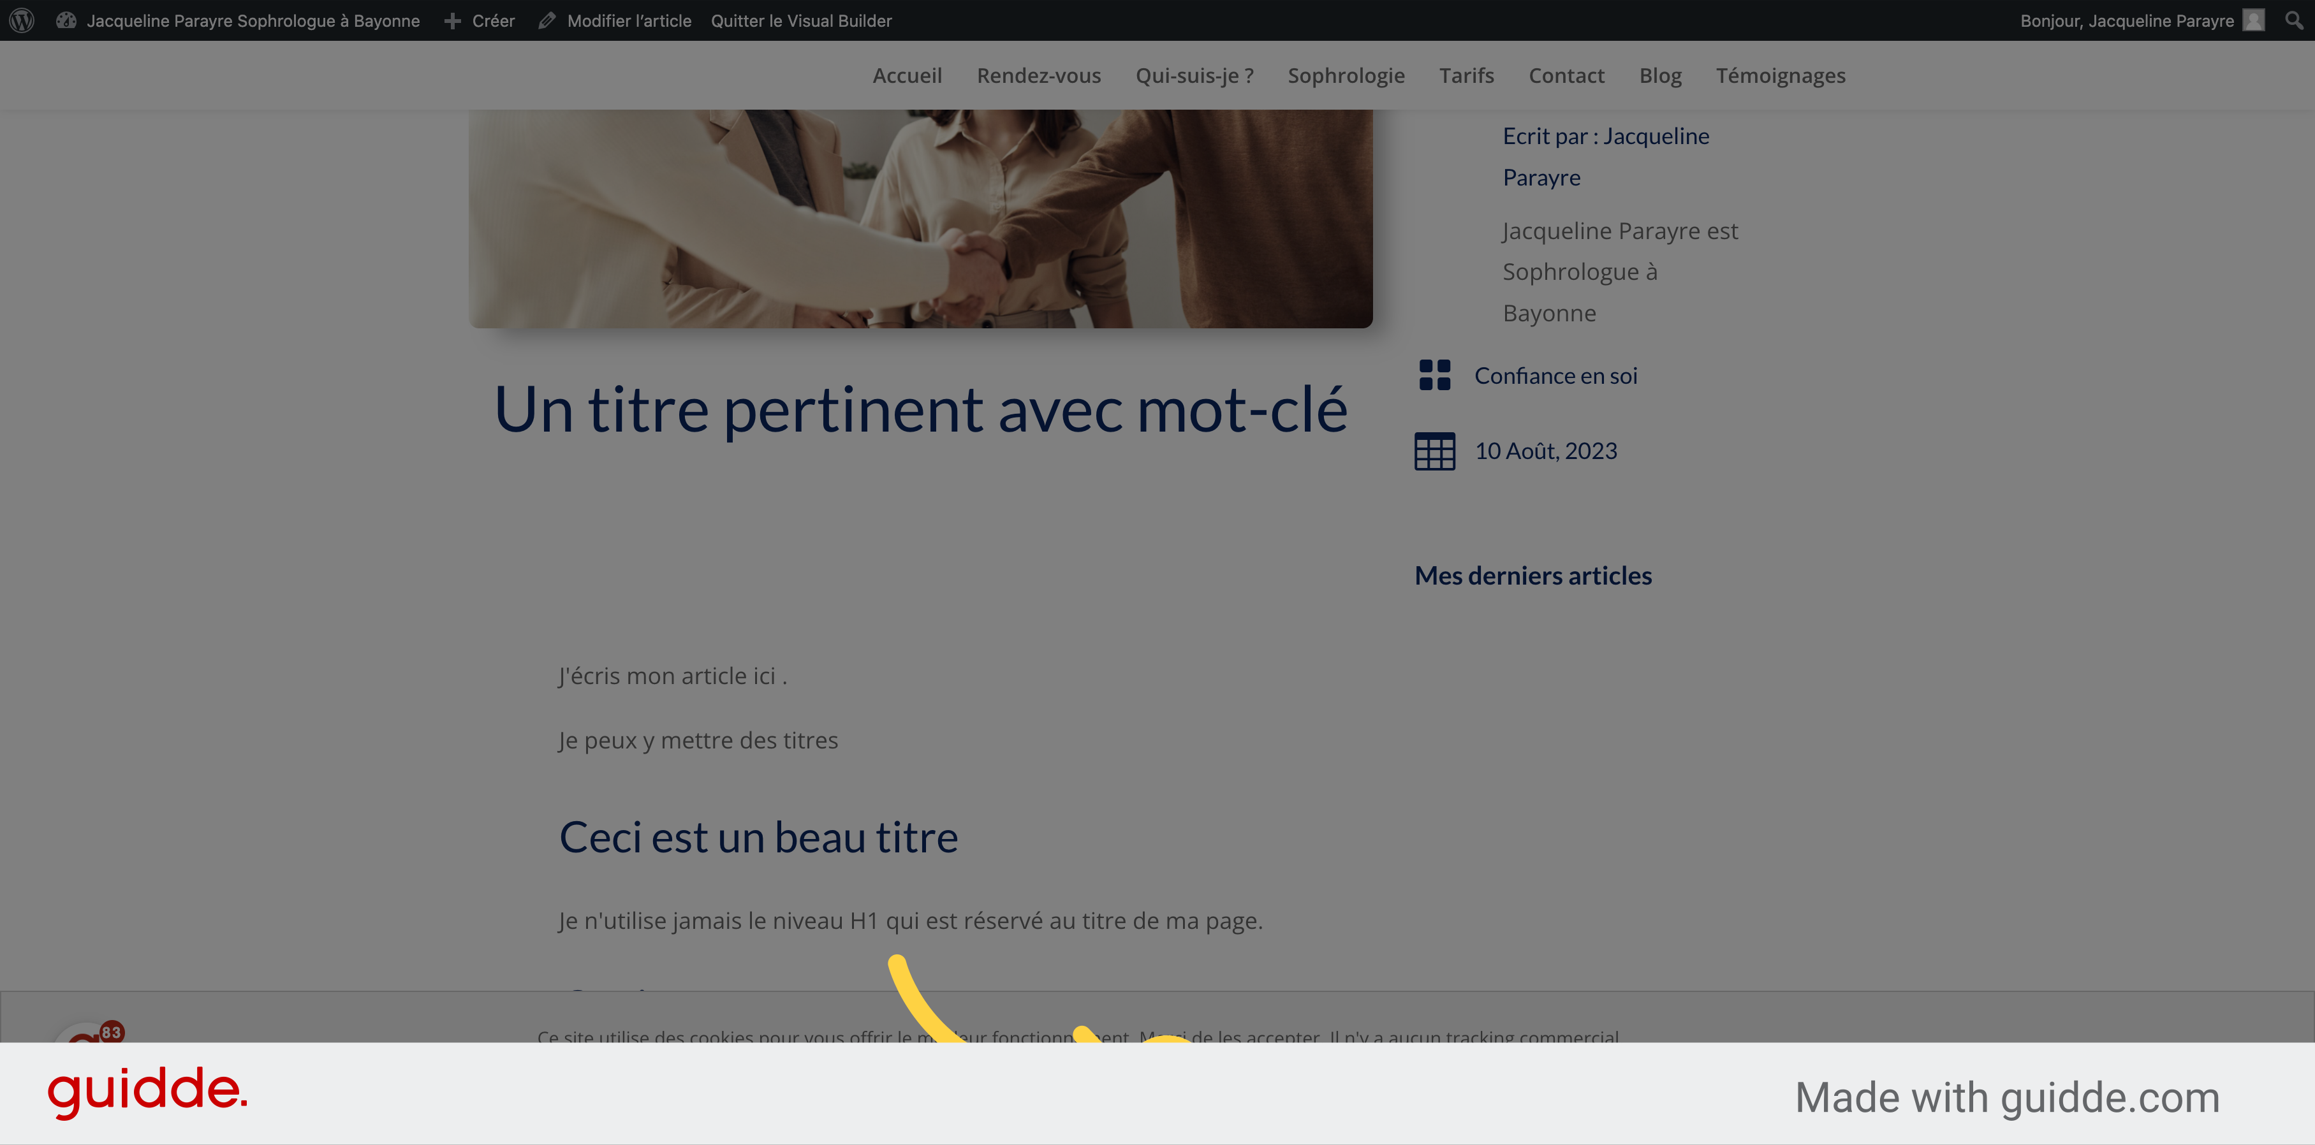Image resolution: width=2315 pixels, height=1145 pixels.
Task: Click the plus icon beside Créer
Action: [x=452, y=20]
